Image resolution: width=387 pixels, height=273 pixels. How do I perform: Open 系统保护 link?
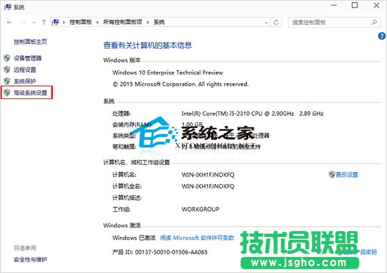point(25,81)
